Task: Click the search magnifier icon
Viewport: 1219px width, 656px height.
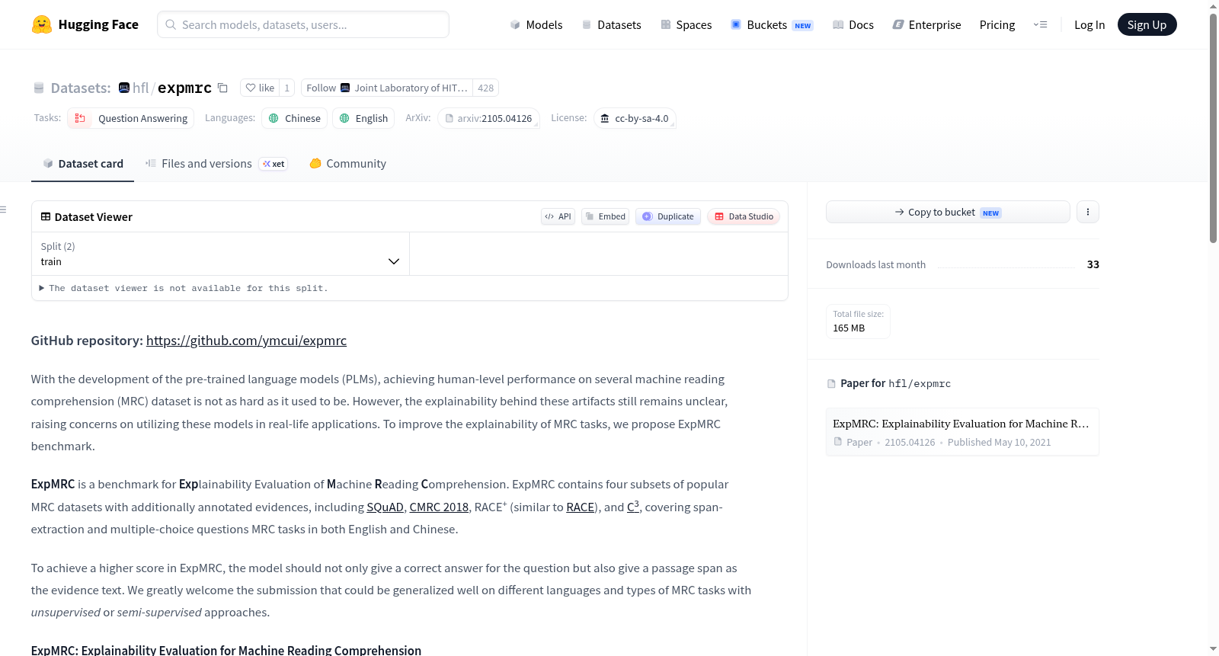Action: click(x=171, y=24)
